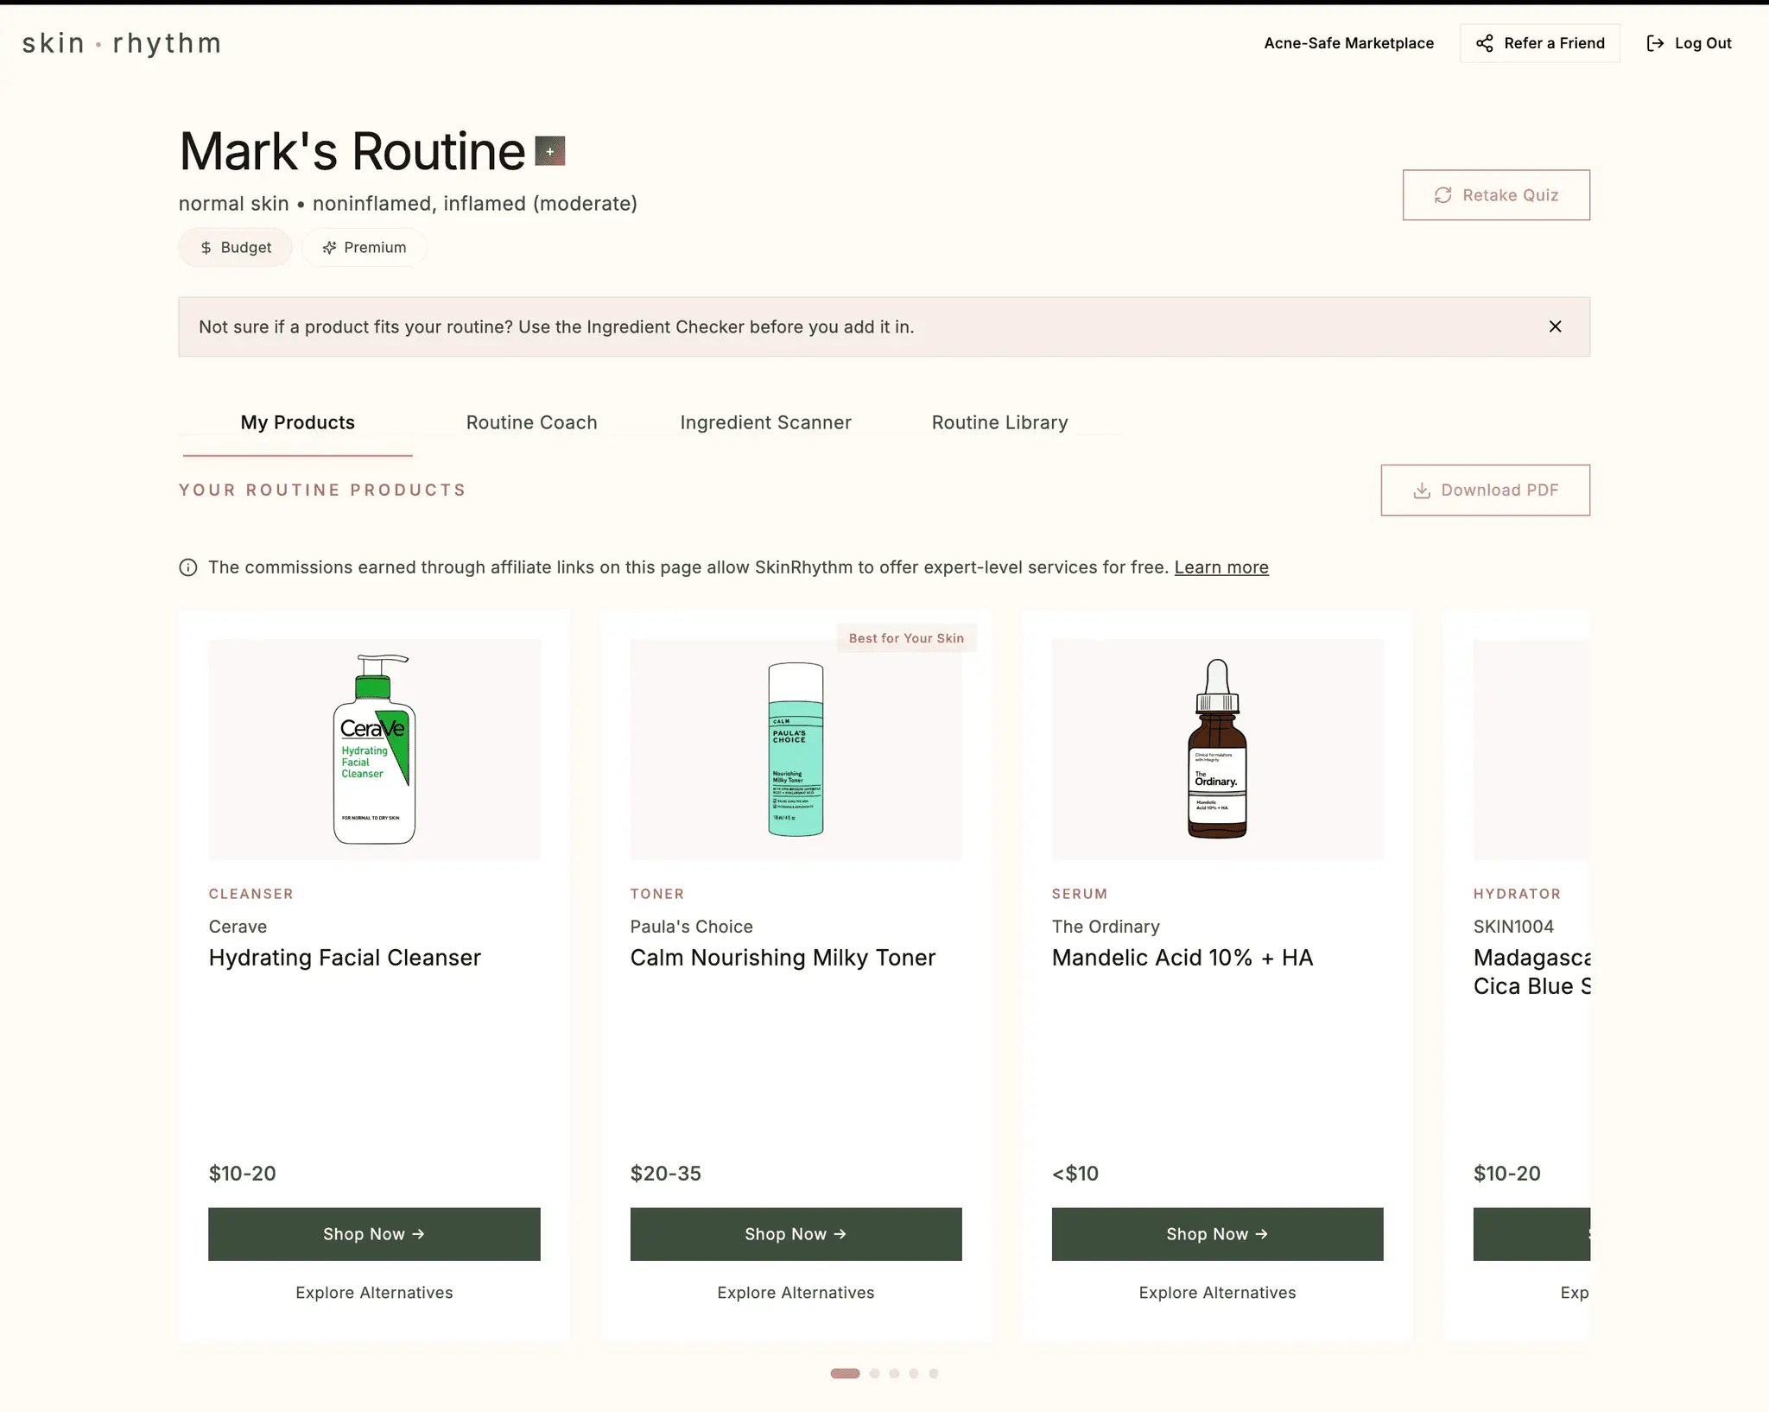Open the Acne-Safe Marketplace link
This screenshot has width=1769, height=1412.
coord(1348,43)
